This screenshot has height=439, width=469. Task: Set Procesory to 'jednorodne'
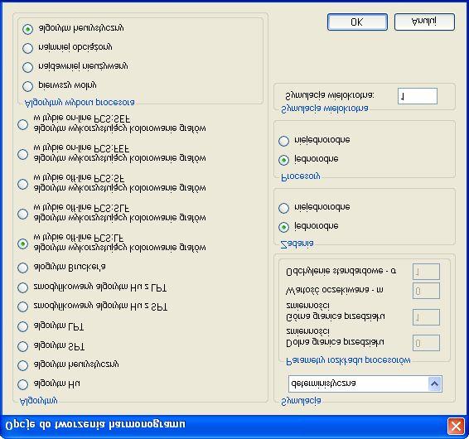(x=283, y=161)
